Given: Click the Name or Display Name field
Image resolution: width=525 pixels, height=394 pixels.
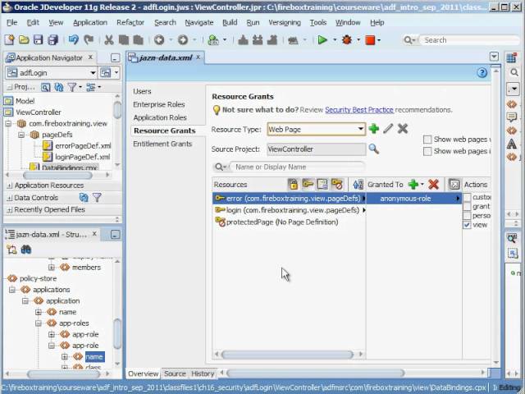Looking at the screenshot, I should coord(298,167).
